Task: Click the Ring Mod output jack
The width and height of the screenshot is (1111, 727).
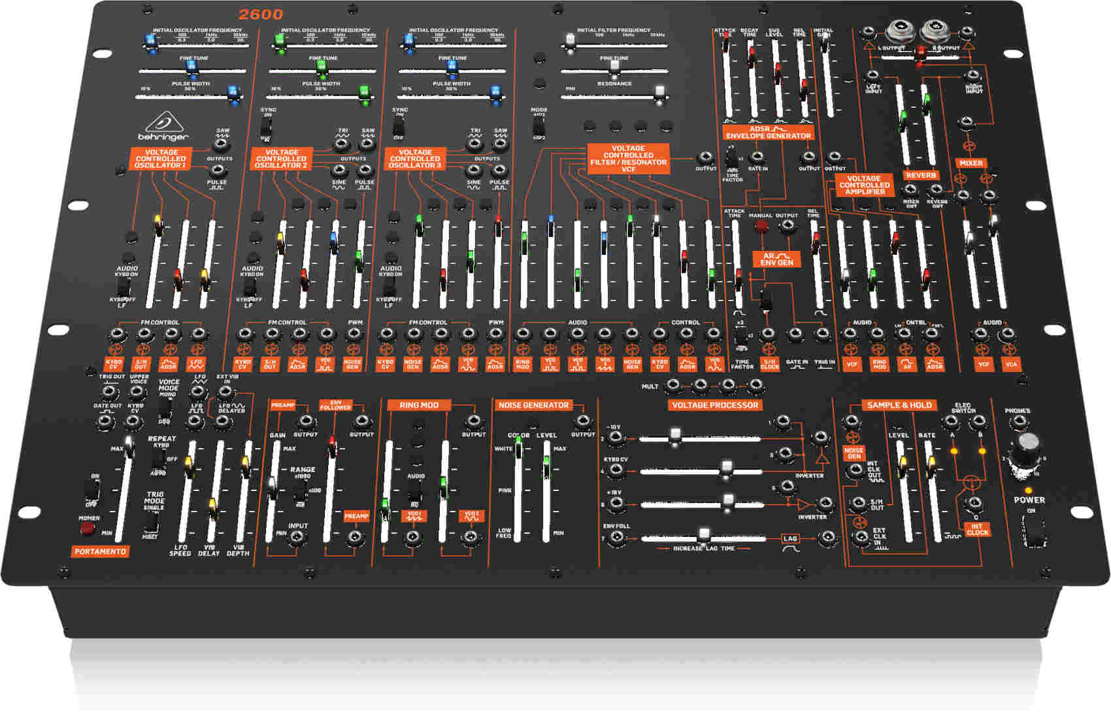Action: tap(473, 421)
